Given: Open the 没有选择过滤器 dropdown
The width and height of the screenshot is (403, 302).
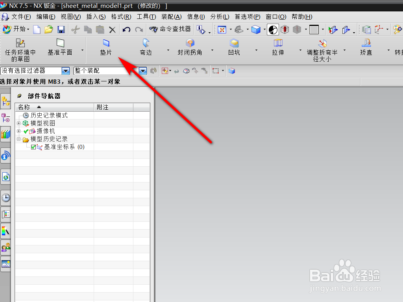Looking at the screenshot, I should (65, 71).
